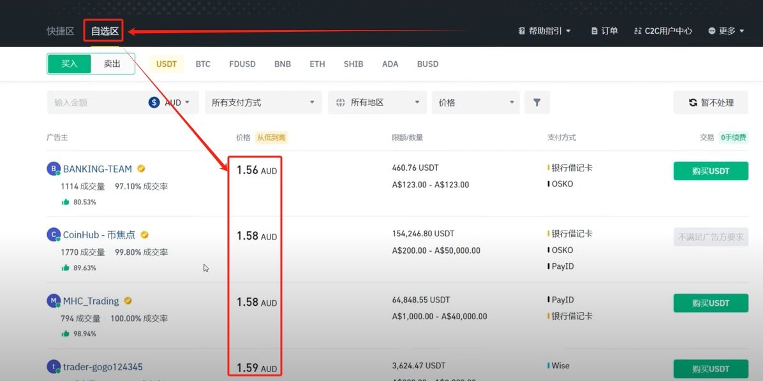Click MHC_Trading avatar icon

coord(53,301)
